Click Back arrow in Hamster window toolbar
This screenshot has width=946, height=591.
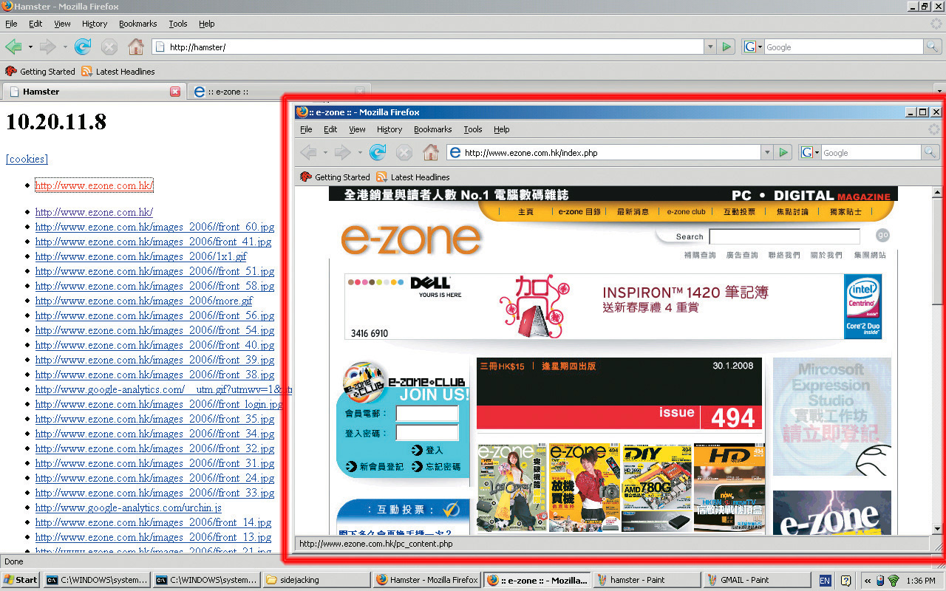tap(13, 47)
